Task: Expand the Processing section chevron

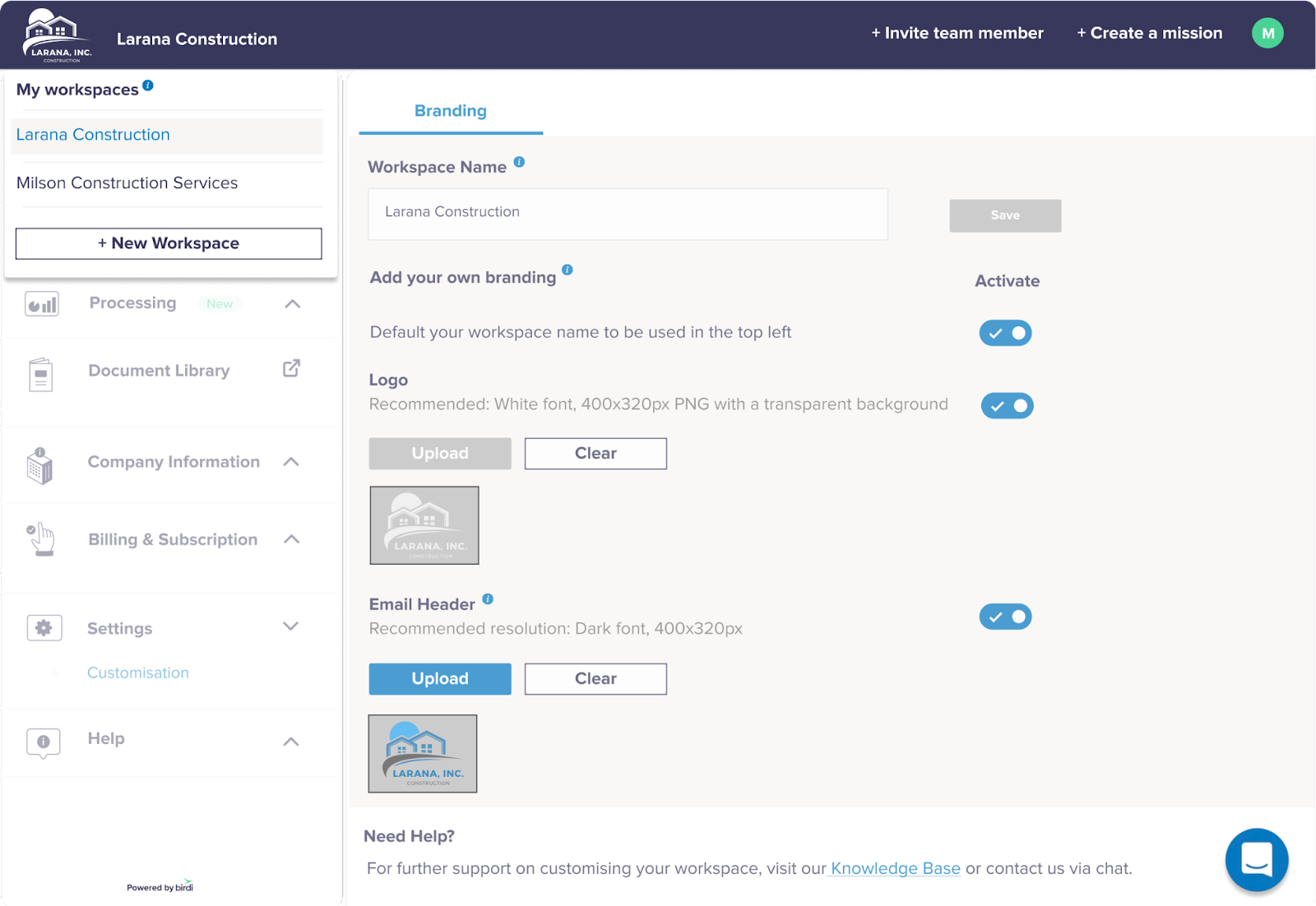Action: (x=292, y=304)
